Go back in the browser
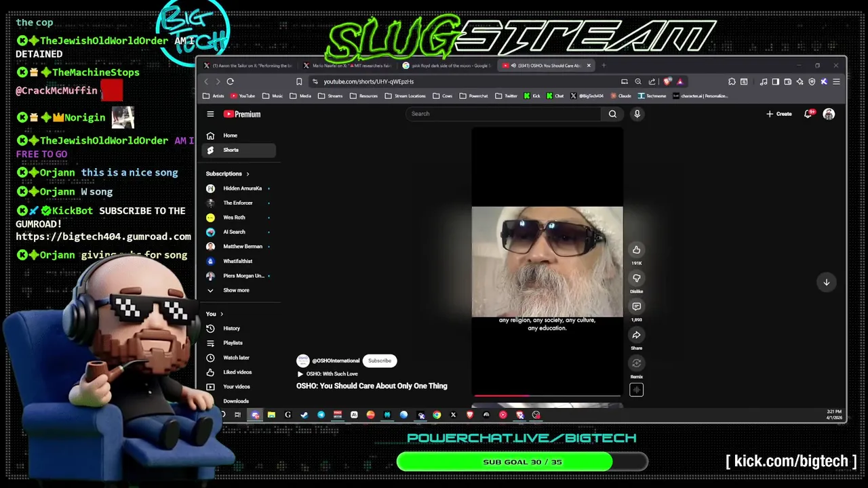The image size is (868, 488). pos(206,81)
